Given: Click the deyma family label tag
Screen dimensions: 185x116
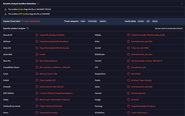Looking at the screenshot, I should [155, 21].
